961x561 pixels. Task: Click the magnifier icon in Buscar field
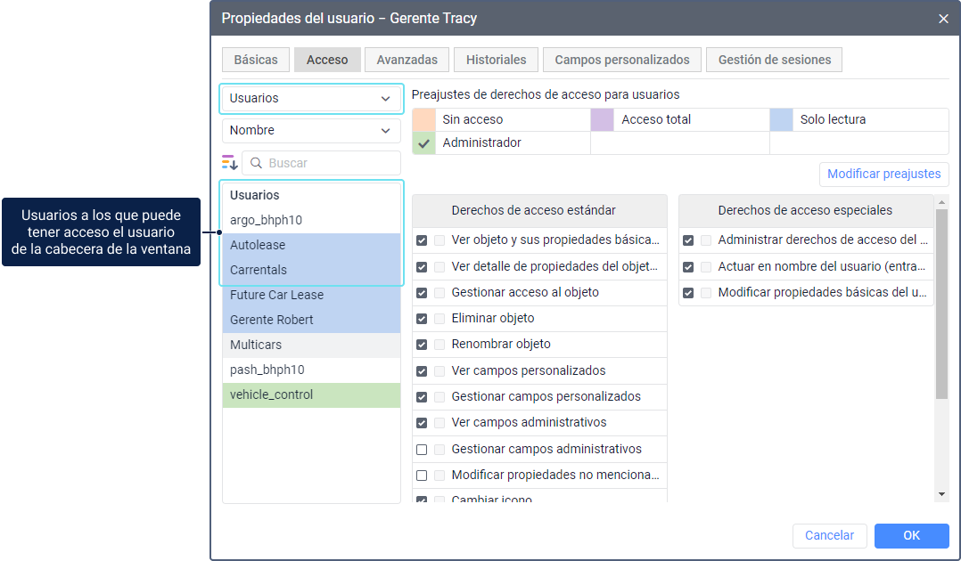click(x=256, y=163)
